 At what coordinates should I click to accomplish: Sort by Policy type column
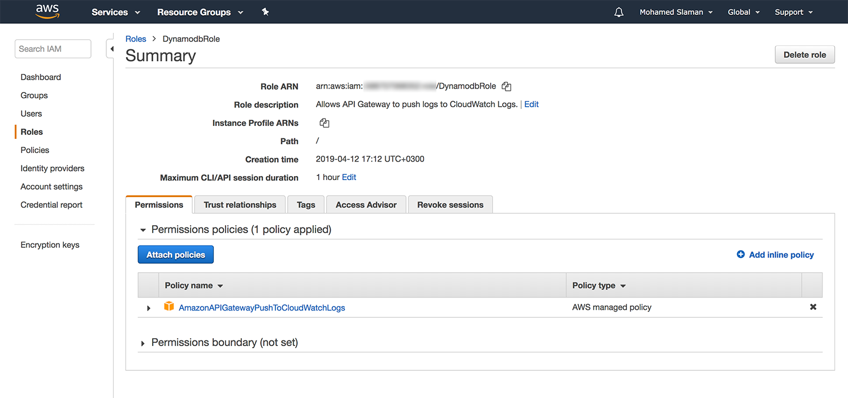pyautogui.click(x=599, y=286)
